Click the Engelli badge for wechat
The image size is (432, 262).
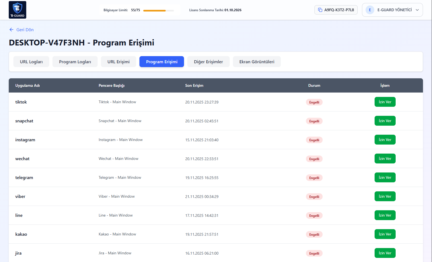click(x=314, y=159)
